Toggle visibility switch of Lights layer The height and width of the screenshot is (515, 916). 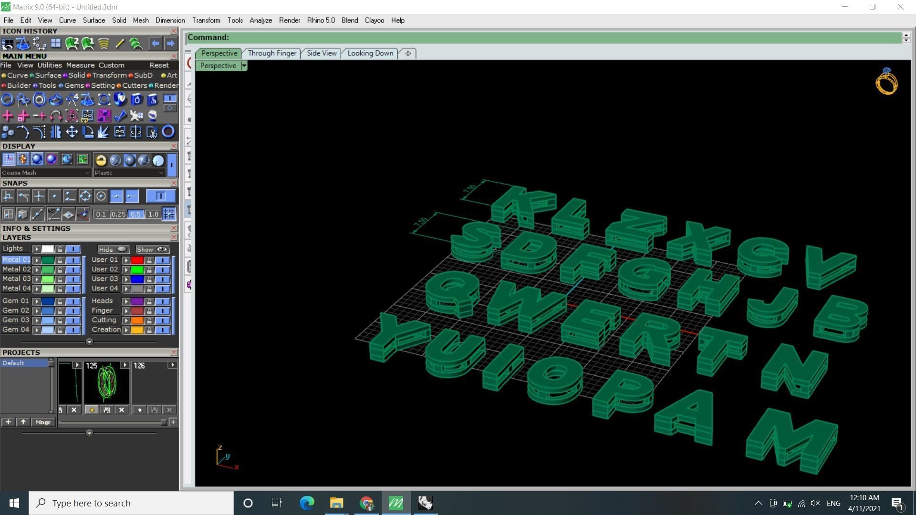click(73, 249)
